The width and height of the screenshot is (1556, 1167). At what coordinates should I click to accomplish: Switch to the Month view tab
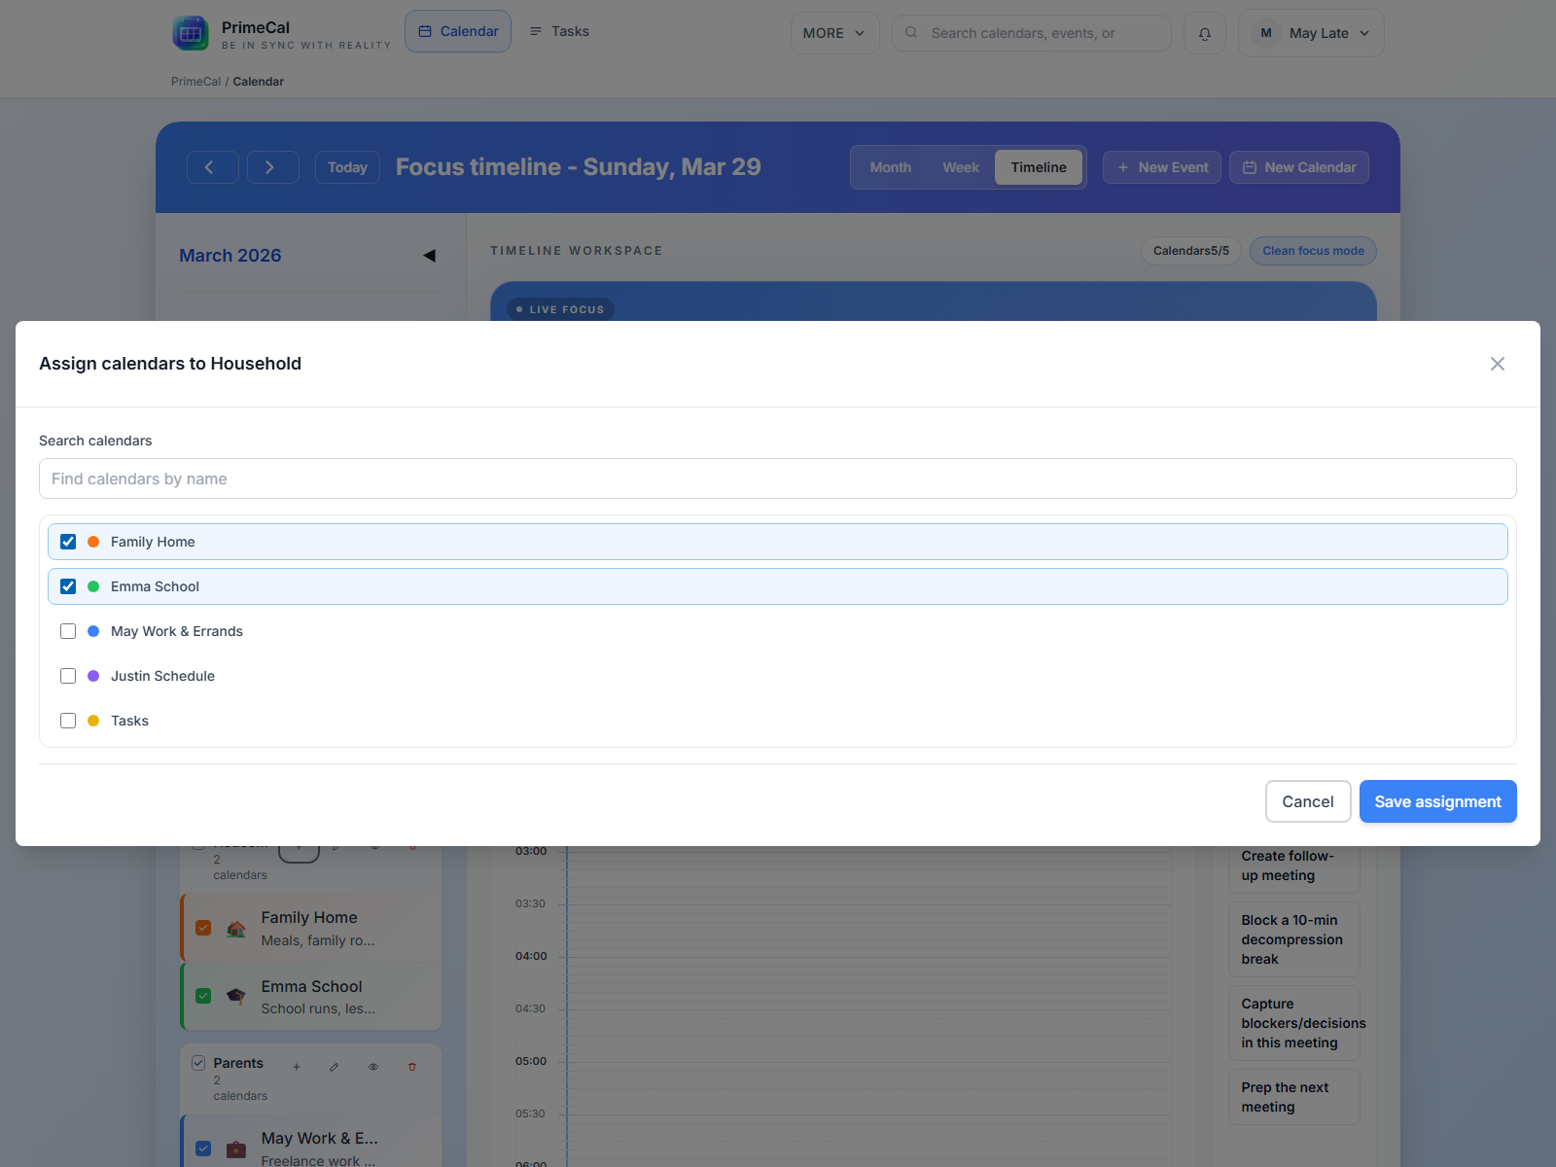click(x=889, y=166)
